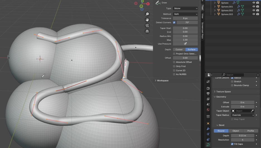Click modifier wrench icon on Sphere row
Screen dimensions: 261x148
coord(234,3)
